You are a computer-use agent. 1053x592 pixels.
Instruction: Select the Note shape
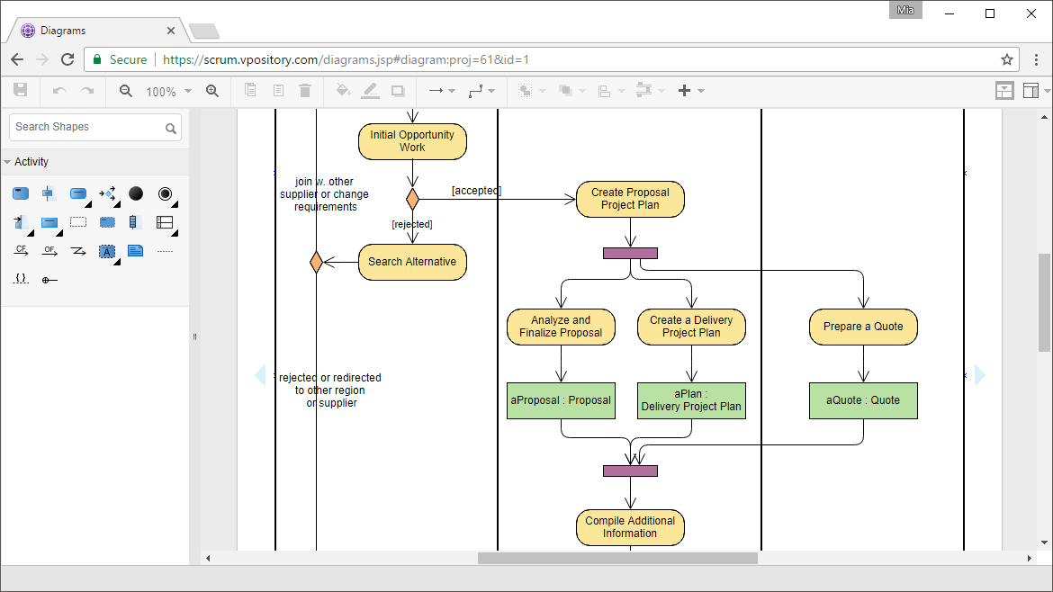click(x=136, y=251)
